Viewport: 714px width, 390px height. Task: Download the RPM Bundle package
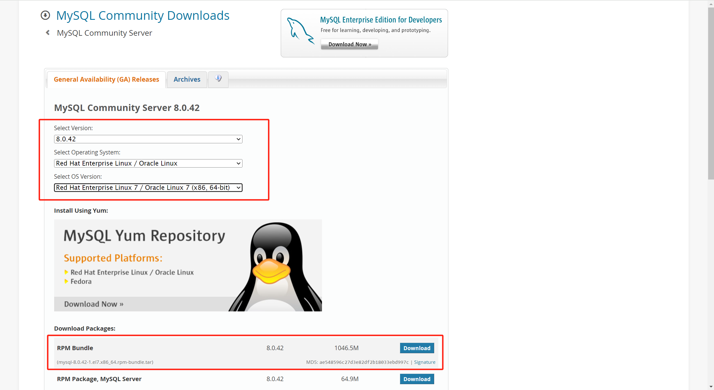pos(417,348)
